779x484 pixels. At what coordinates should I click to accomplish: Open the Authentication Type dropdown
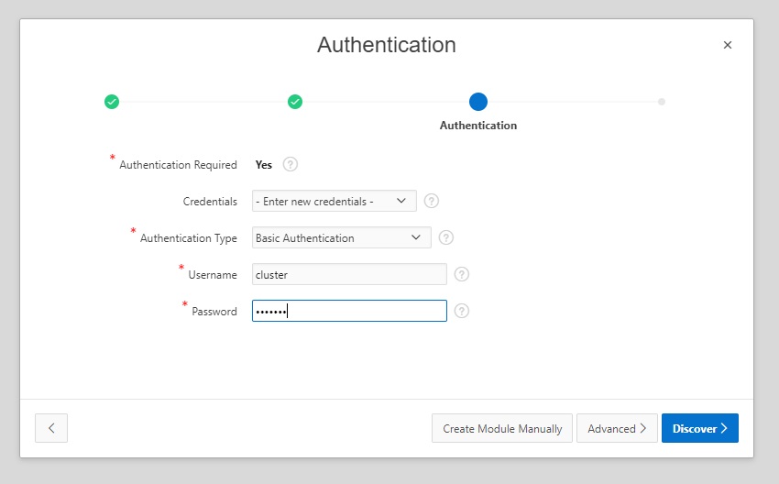coord(341,237)
